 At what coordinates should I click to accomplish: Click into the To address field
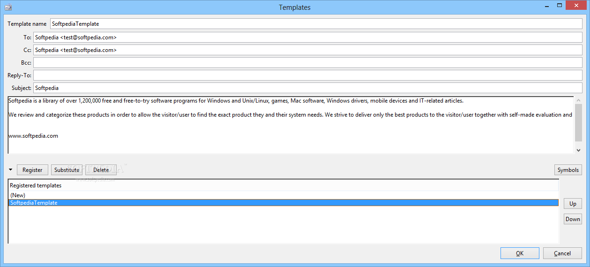click(x=307, y=37)
